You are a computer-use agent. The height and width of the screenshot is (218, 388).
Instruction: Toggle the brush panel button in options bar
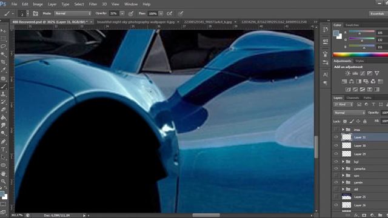(36, 13)
